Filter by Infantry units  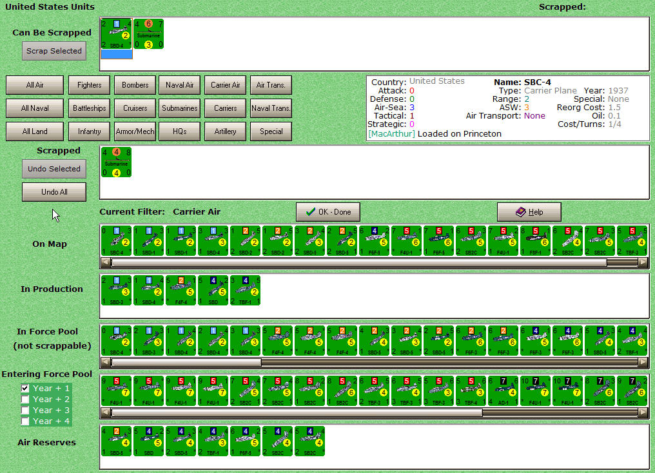pos(90,131)
